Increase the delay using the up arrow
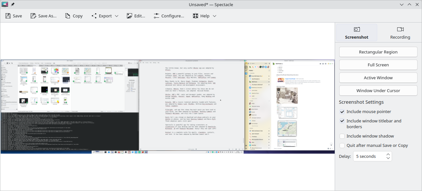 [x=388, y=155]
